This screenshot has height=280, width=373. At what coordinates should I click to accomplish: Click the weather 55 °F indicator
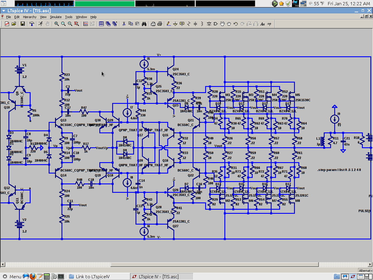coord(316,3)
